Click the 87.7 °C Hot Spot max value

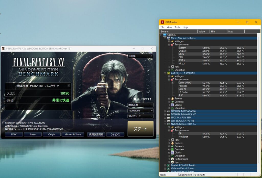(241, 137)
